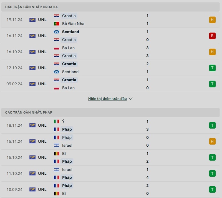Select the Các trận gần nhất: Croatia header

pos(31,7)
